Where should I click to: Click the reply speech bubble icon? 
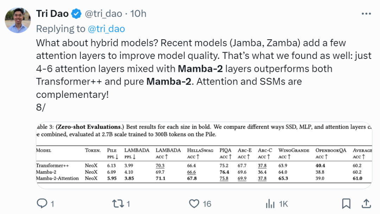tap(42, 203)
